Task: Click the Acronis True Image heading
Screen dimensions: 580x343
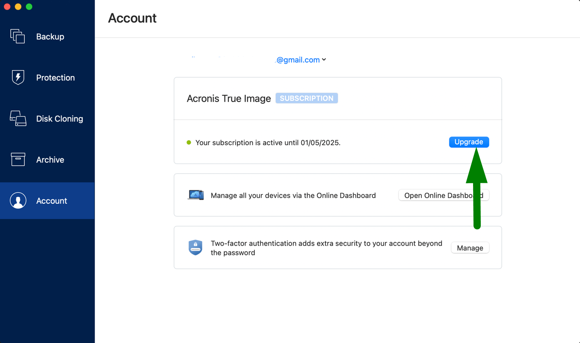Action: coord(229,98)
